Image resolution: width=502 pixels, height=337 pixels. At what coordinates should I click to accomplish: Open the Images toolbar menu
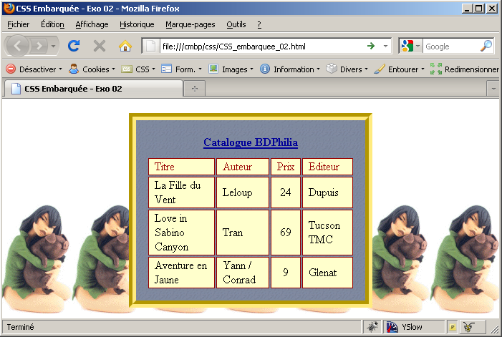(x=238, y=69)
